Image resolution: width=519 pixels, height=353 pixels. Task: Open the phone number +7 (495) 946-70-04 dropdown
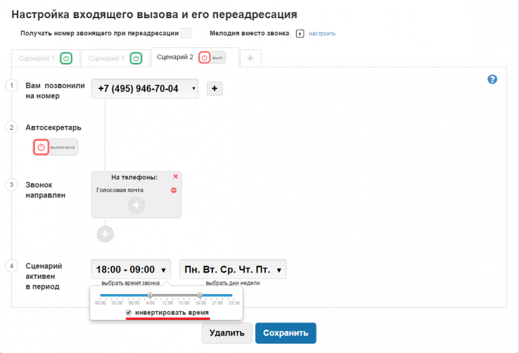pos(145,89)
